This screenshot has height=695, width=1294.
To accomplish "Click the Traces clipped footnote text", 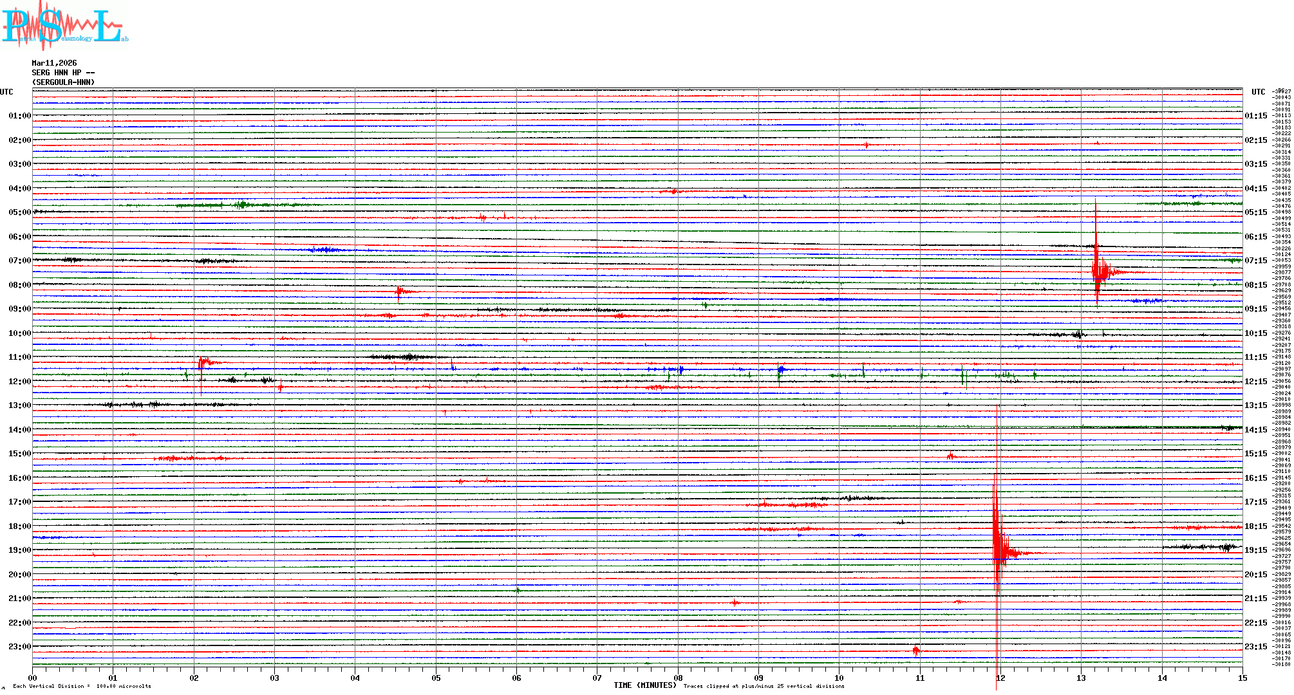I will click(764, 686).
